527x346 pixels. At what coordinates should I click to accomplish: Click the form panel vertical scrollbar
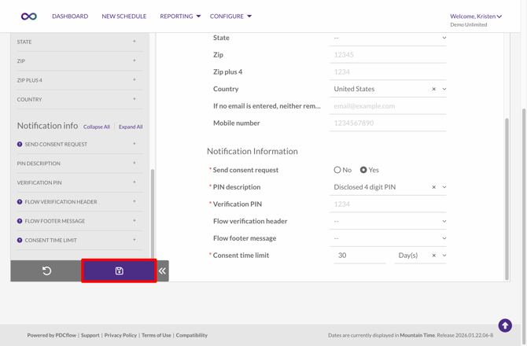507,199
